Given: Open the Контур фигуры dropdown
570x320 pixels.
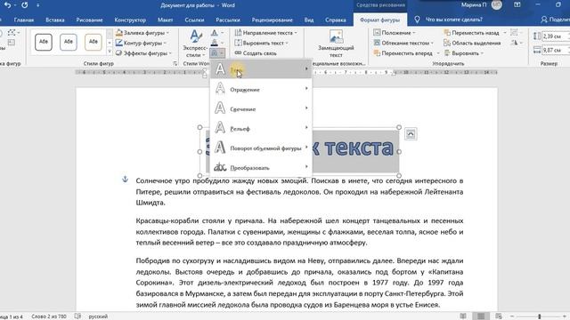Looking at the screenshot, I should [x=141, y=44].
